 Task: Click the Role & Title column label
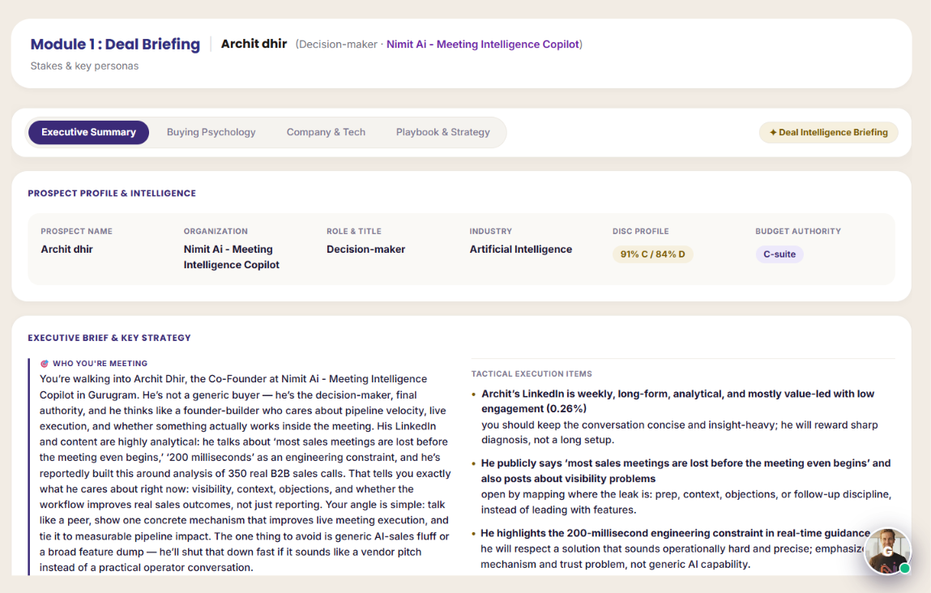click(354, 232)
